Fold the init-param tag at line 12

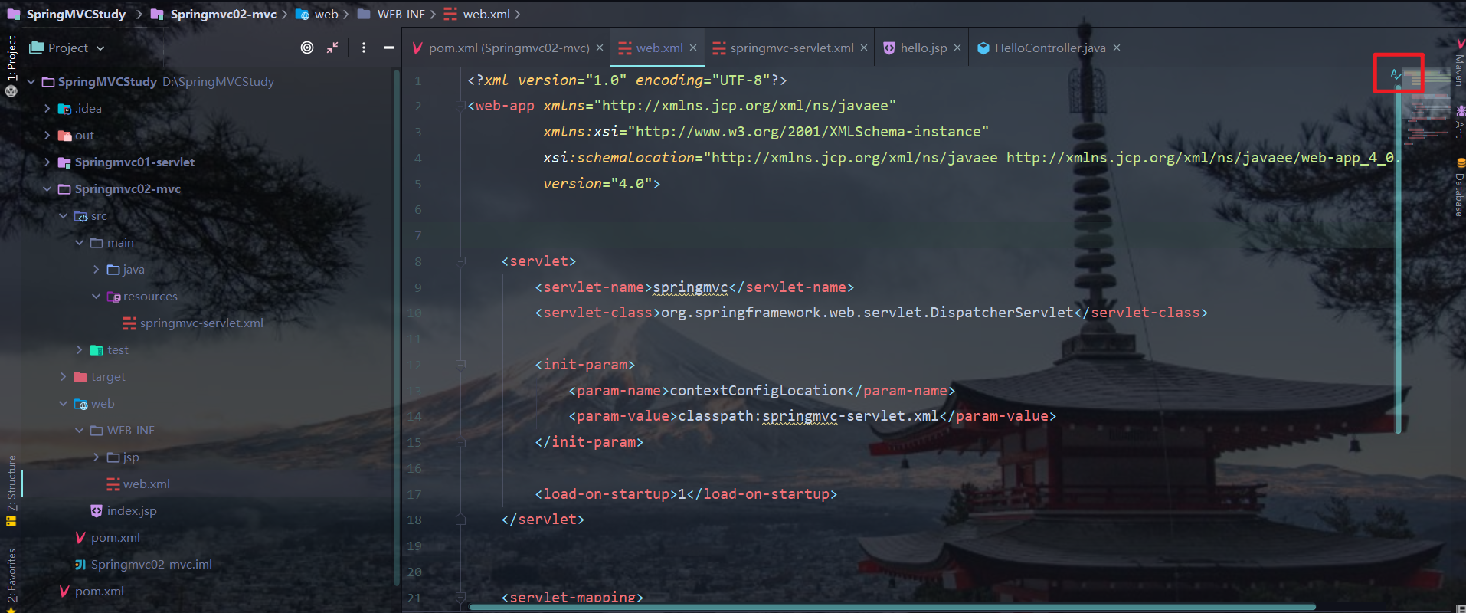(x=460, y=365)
